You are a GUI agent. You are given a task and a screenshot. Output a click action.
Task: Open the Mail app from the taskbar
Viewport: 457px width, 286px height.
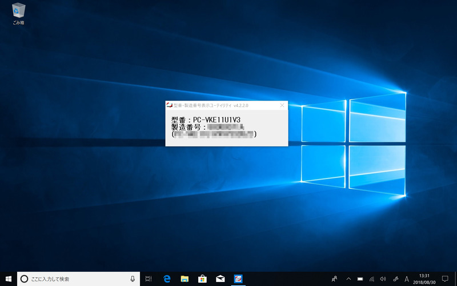220,279
